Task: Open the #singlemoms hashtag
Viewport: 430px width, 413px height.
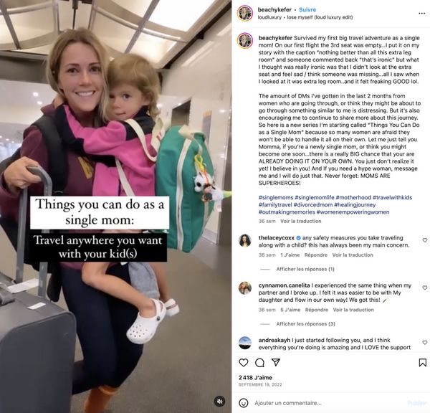Action: [276, 197]
